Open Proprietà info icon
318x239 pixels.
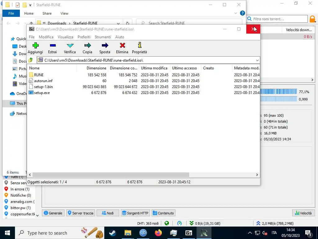coord(139,45)
